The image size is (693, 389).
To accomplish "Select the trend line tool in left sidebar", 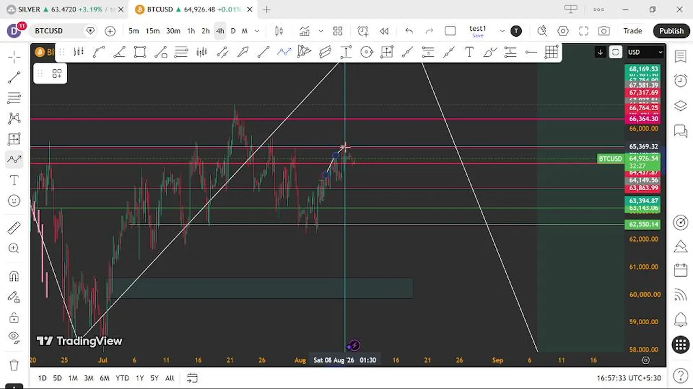I will pos(14,78).
